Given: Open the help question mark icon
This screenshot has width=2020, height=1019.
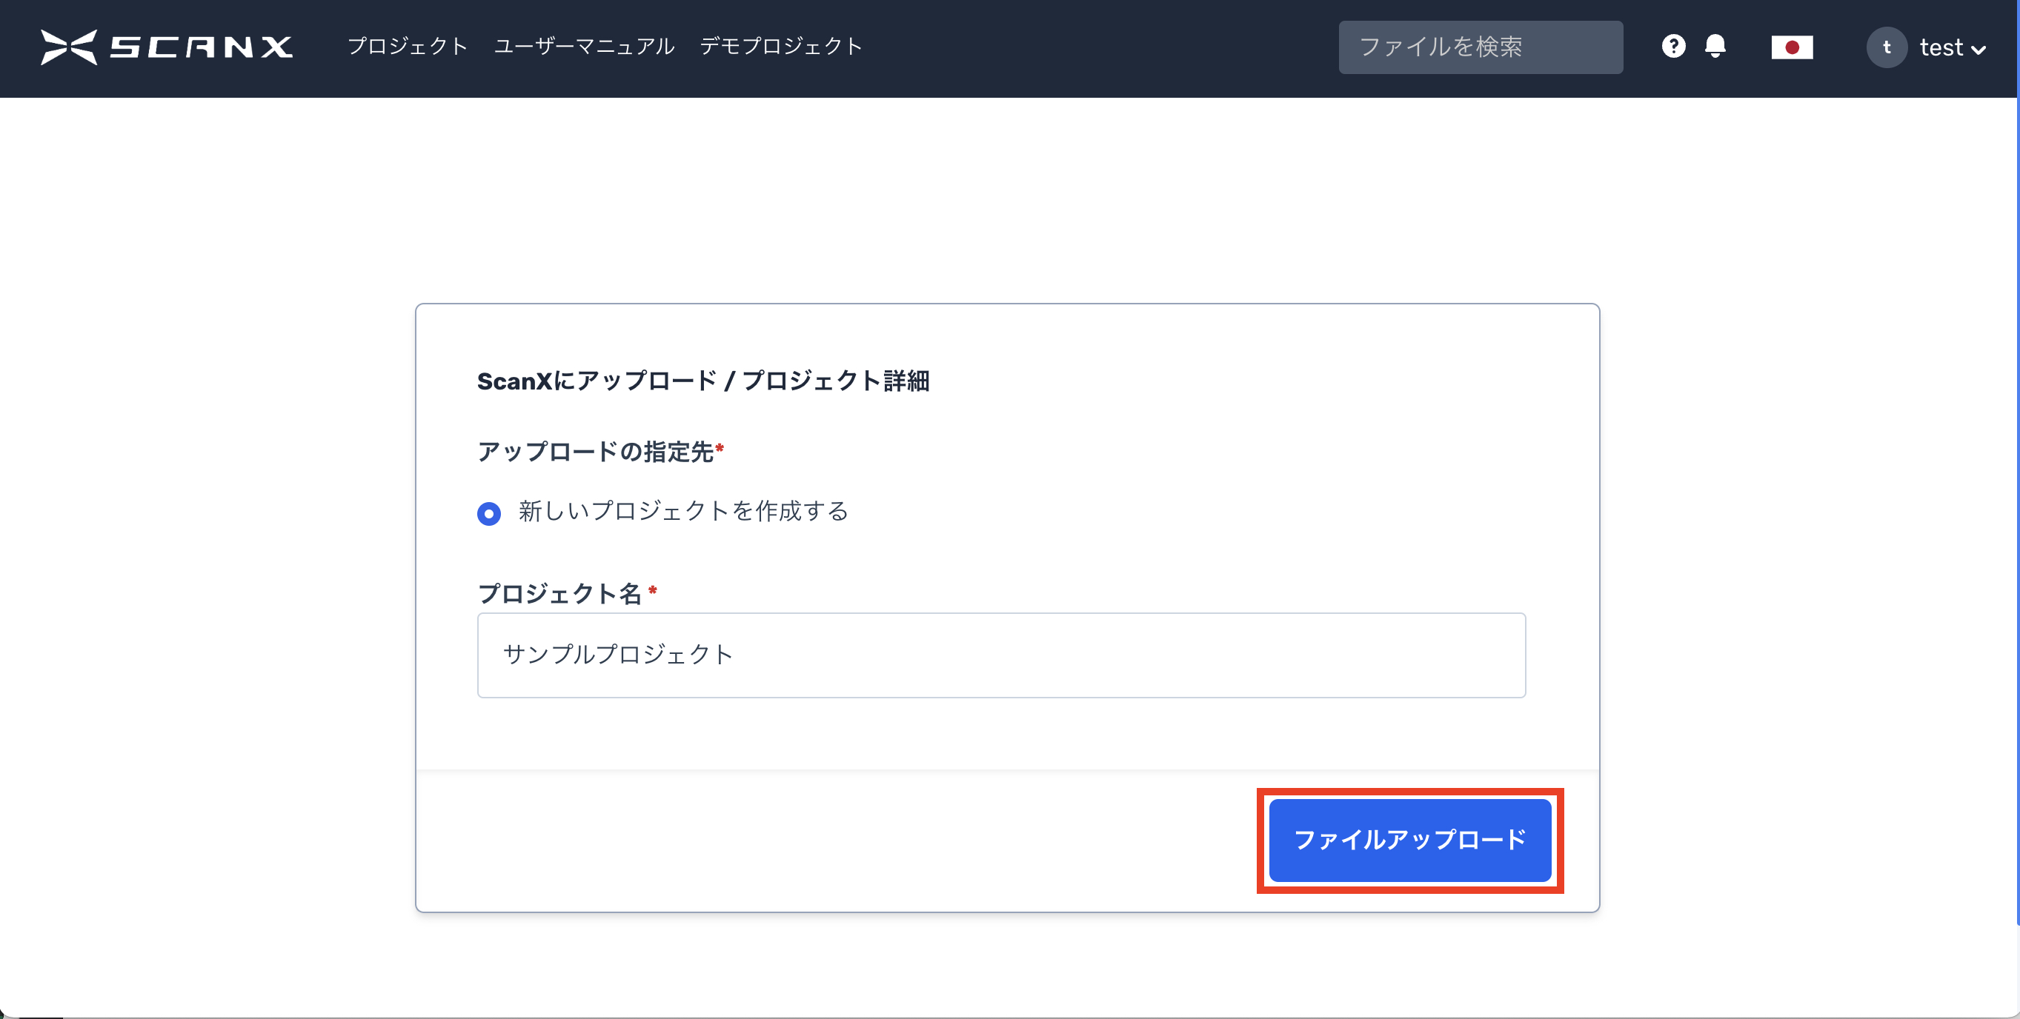Looking at the screenshot, I should point(1672,46).
